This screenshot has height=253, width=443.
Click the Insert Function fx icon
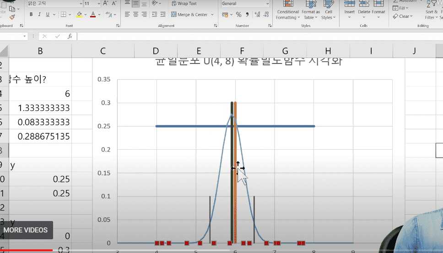pos(70,36)
